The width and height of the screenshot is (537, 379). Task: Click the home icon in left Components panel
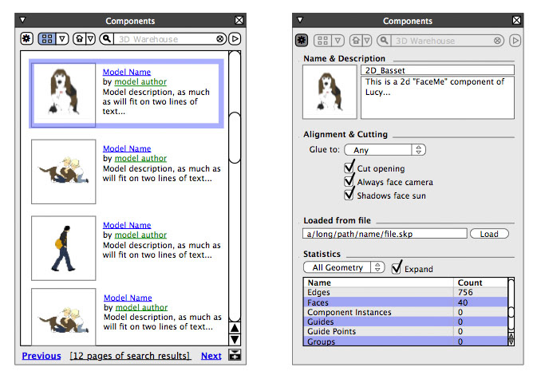[80, 38]
